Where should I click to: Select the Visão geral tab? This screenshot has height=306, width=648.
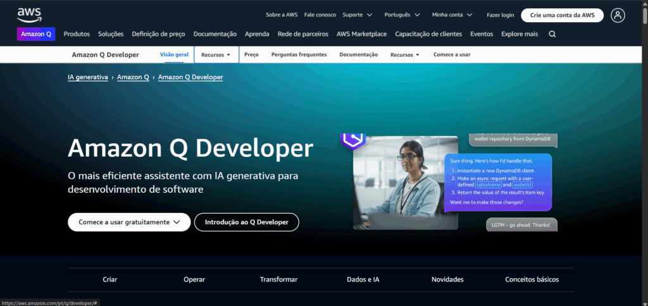pos(174,54)
